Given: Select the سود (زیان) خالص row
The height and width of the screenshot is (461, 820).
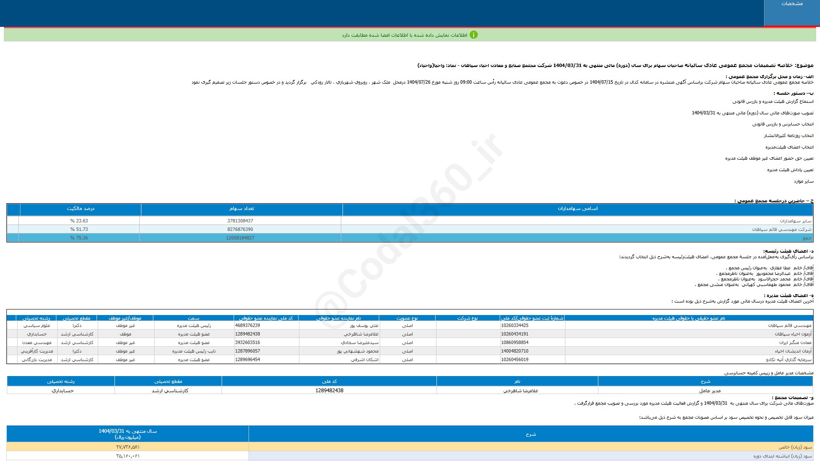Looking at the screenshot, I should [x=795, y=447].
